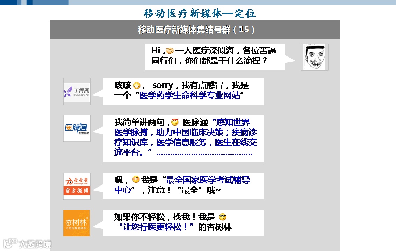Click the sunglasses emoji after 我是
396x251 pixels.
coord(223,217)
